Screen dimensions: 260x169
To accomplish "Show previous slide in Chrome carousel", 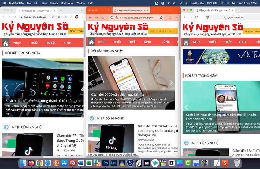I will [6, 88].
